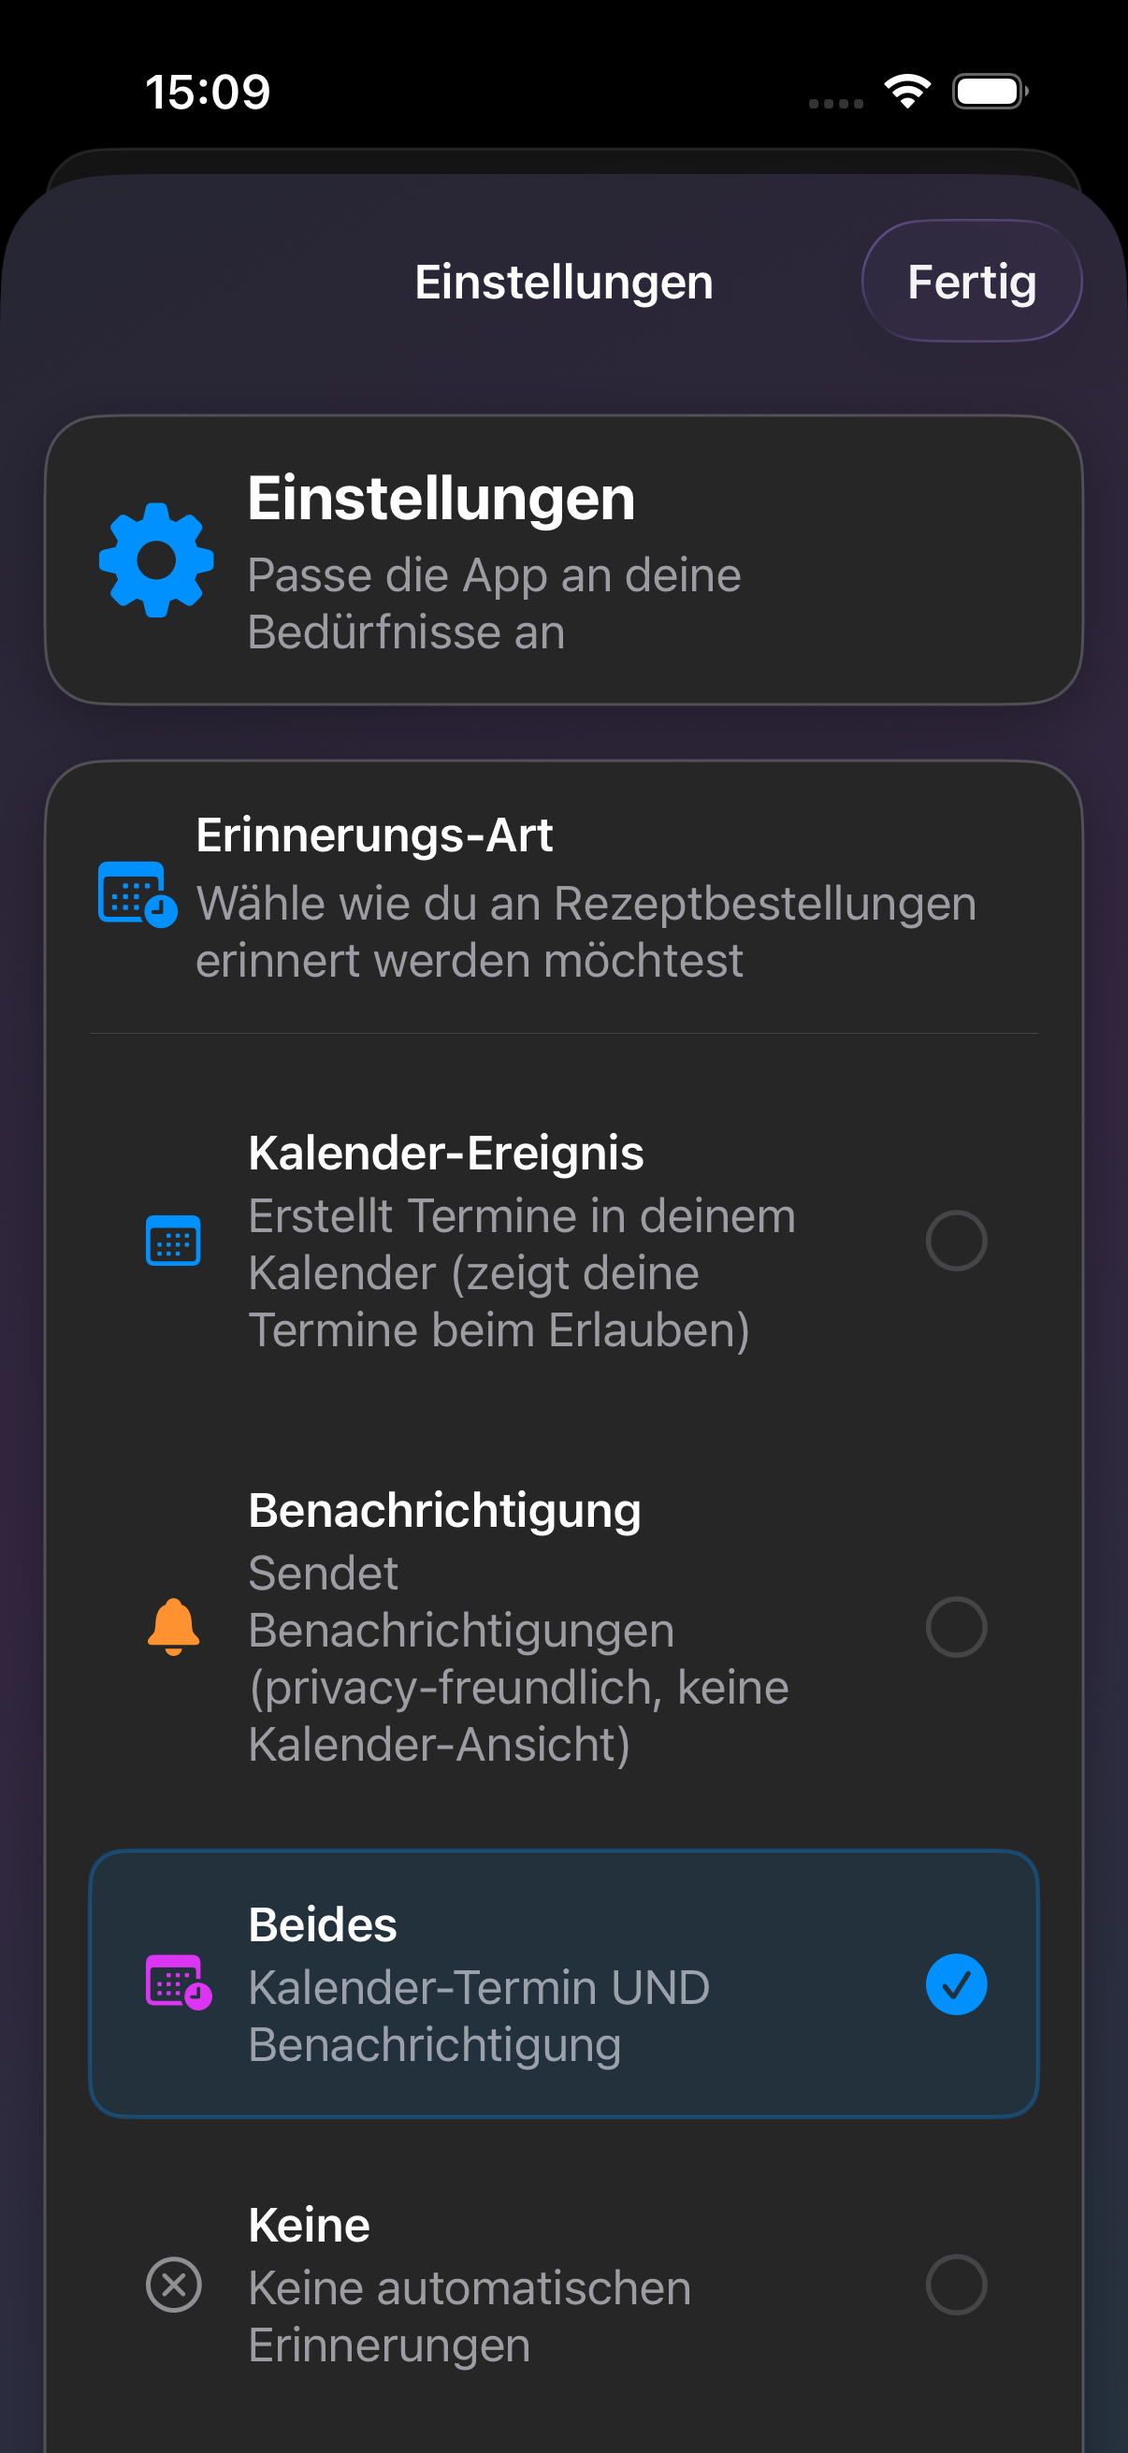Tap the Erinnerungs-Art section heading

click(376, 835)
